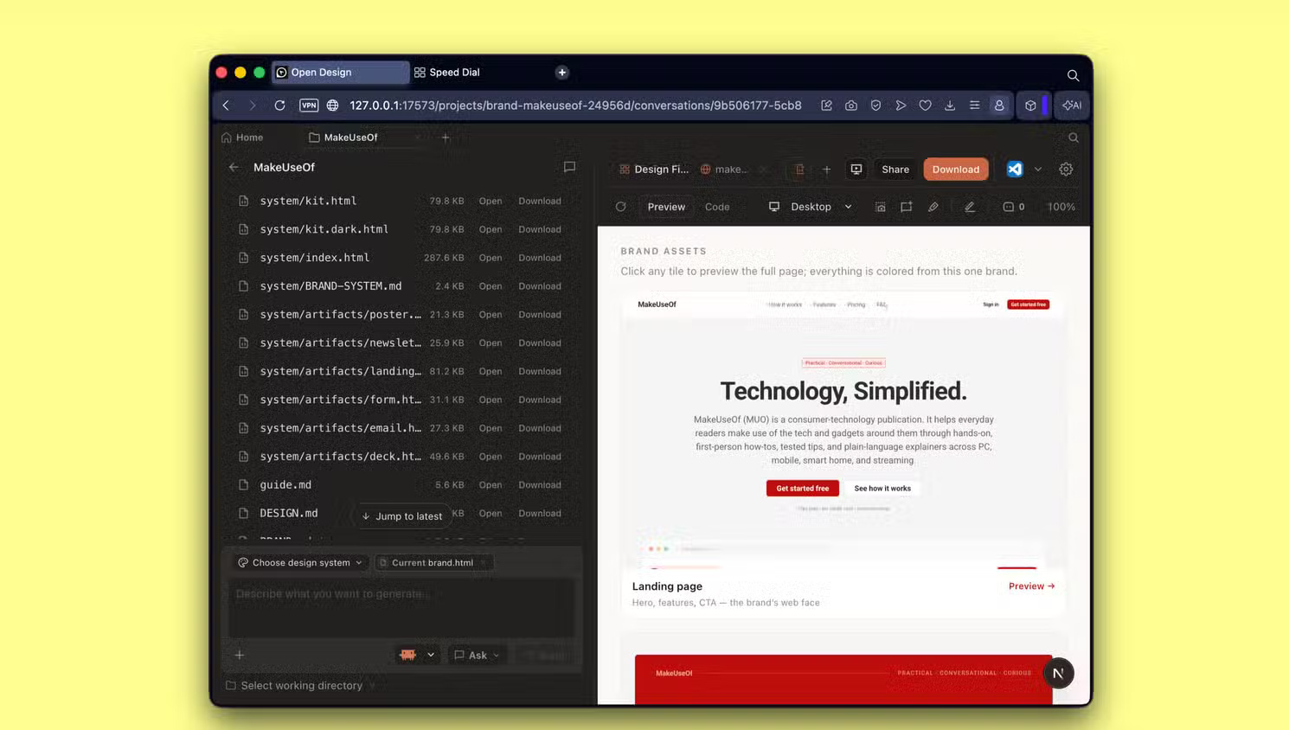This screenshot has width=1289, height=730.
Task: Open the browser profile account icon
Action: [999, 106]
